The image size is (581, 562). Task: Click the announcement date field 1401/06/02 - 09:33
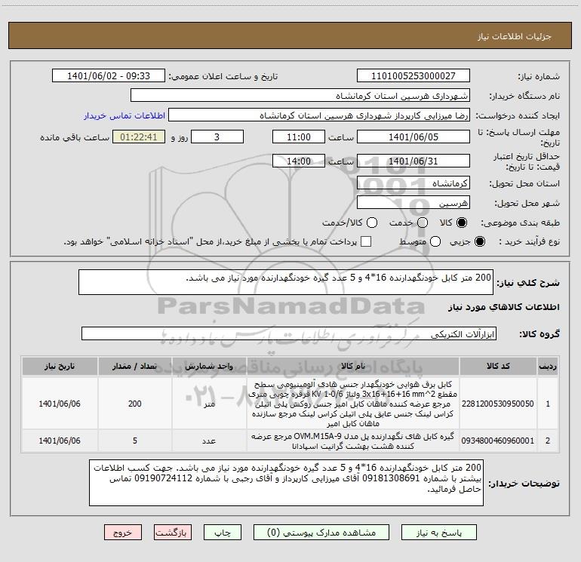pyautogui.click(x=109, y=75)
